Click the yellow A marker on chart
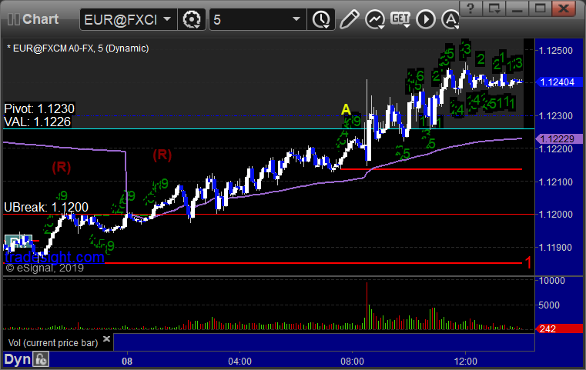 [x=346, y=109]
